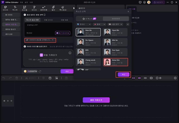Open the Transitions tool with arrows icon
The width and height of the screenshot is (179, 123).
(44, 8)
